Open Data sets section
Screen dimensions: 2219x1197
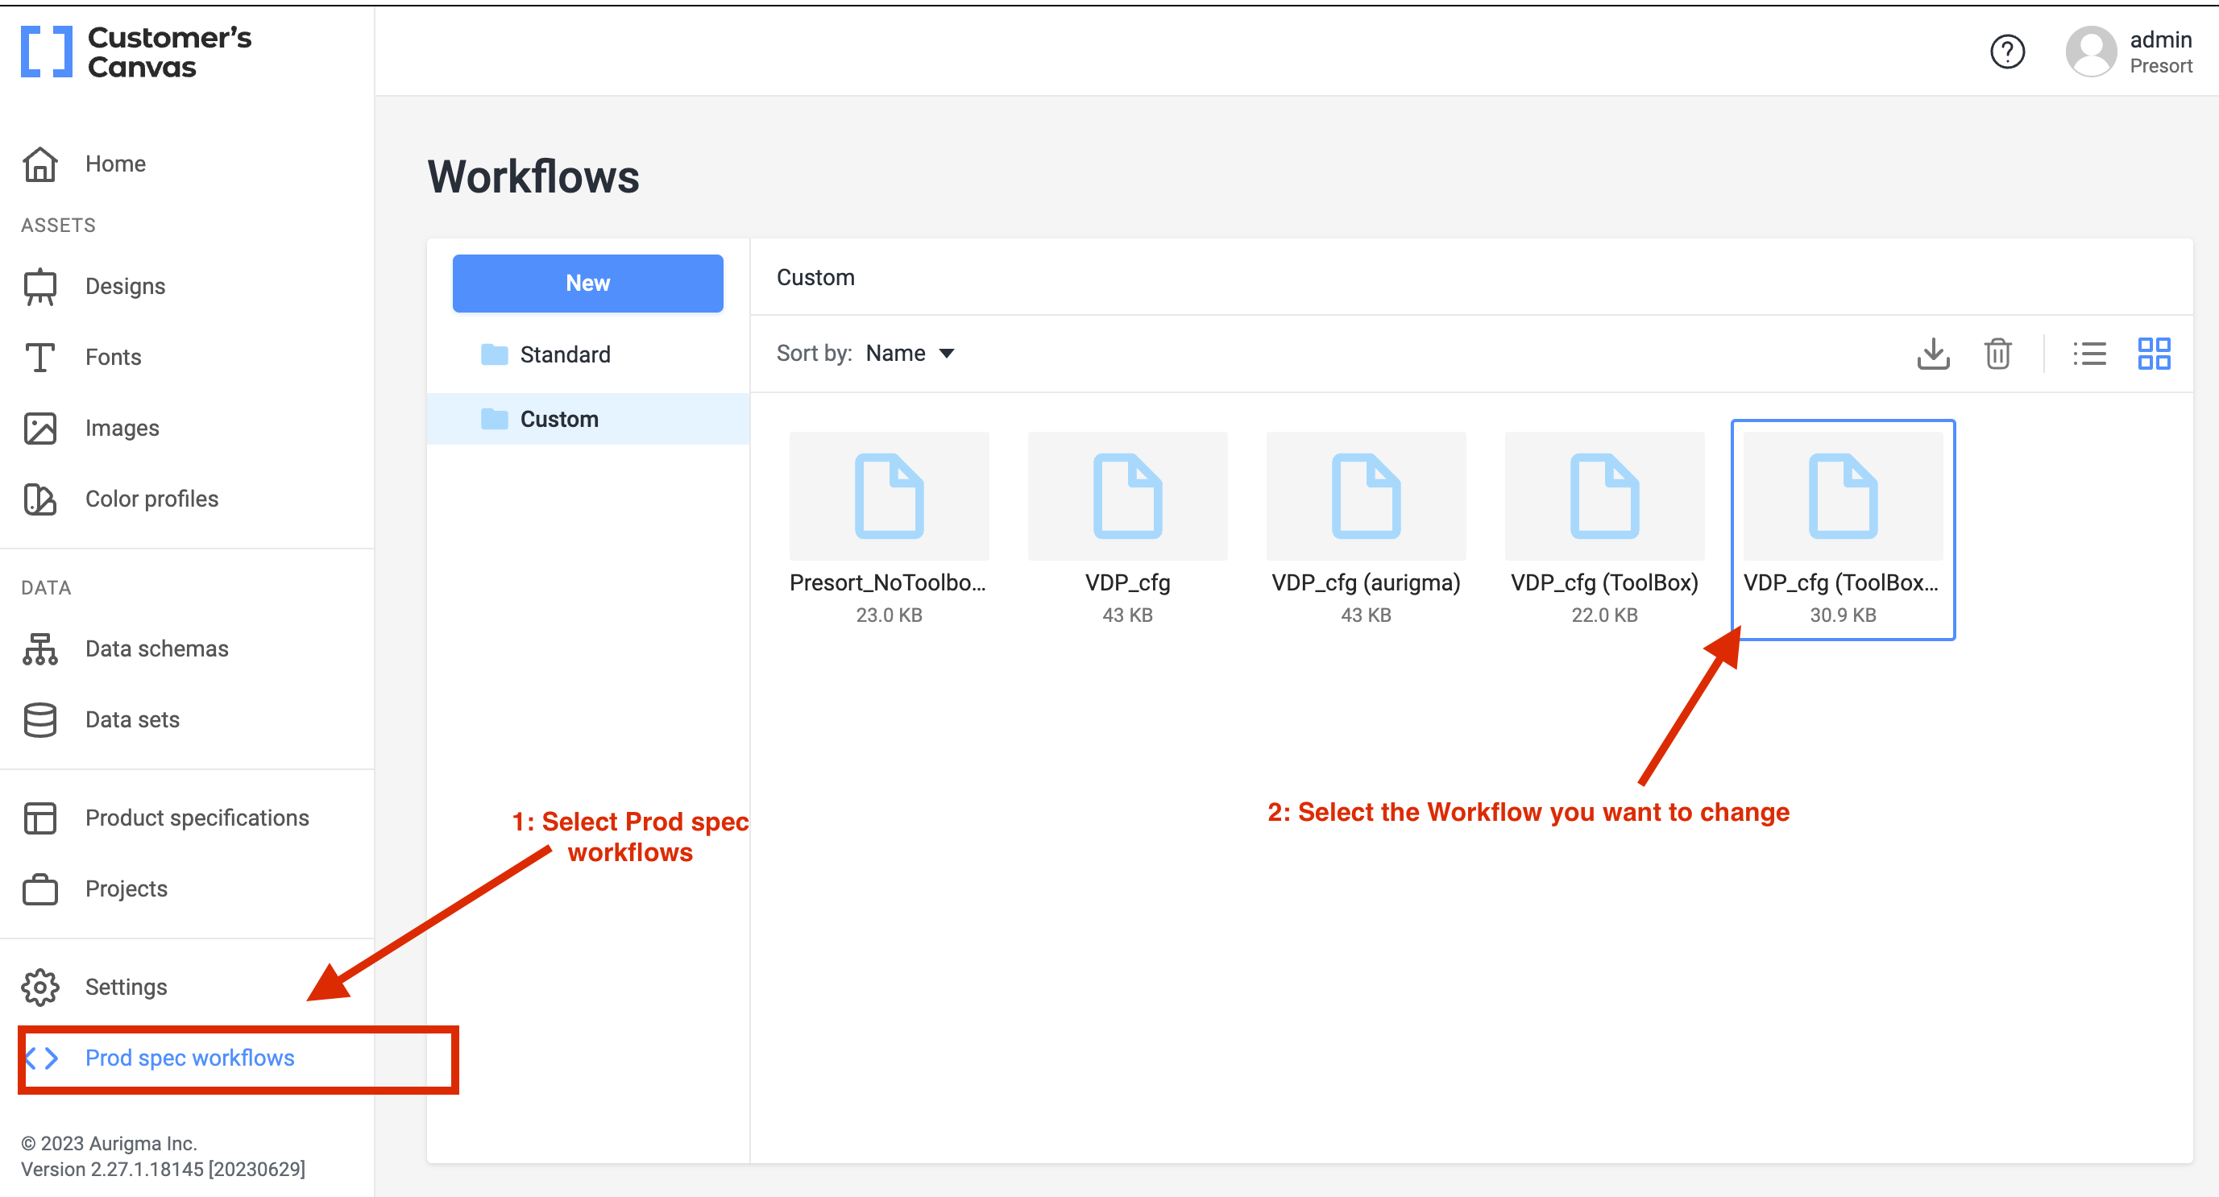[132, 719]
